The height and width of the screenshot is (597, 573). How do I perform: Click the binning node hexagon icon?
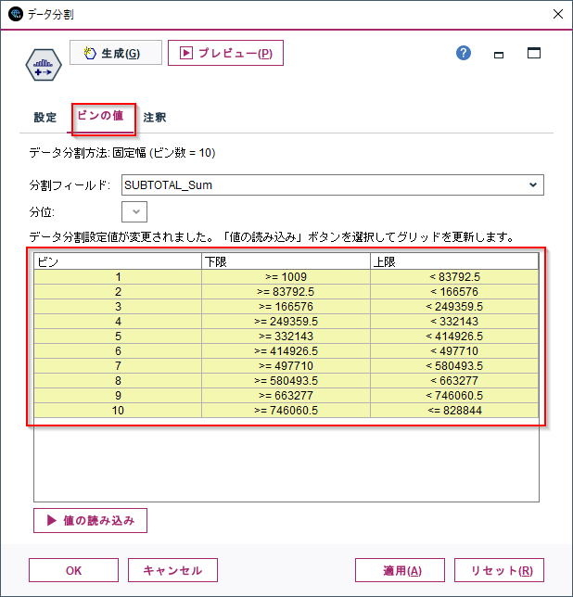click(44, 65)
